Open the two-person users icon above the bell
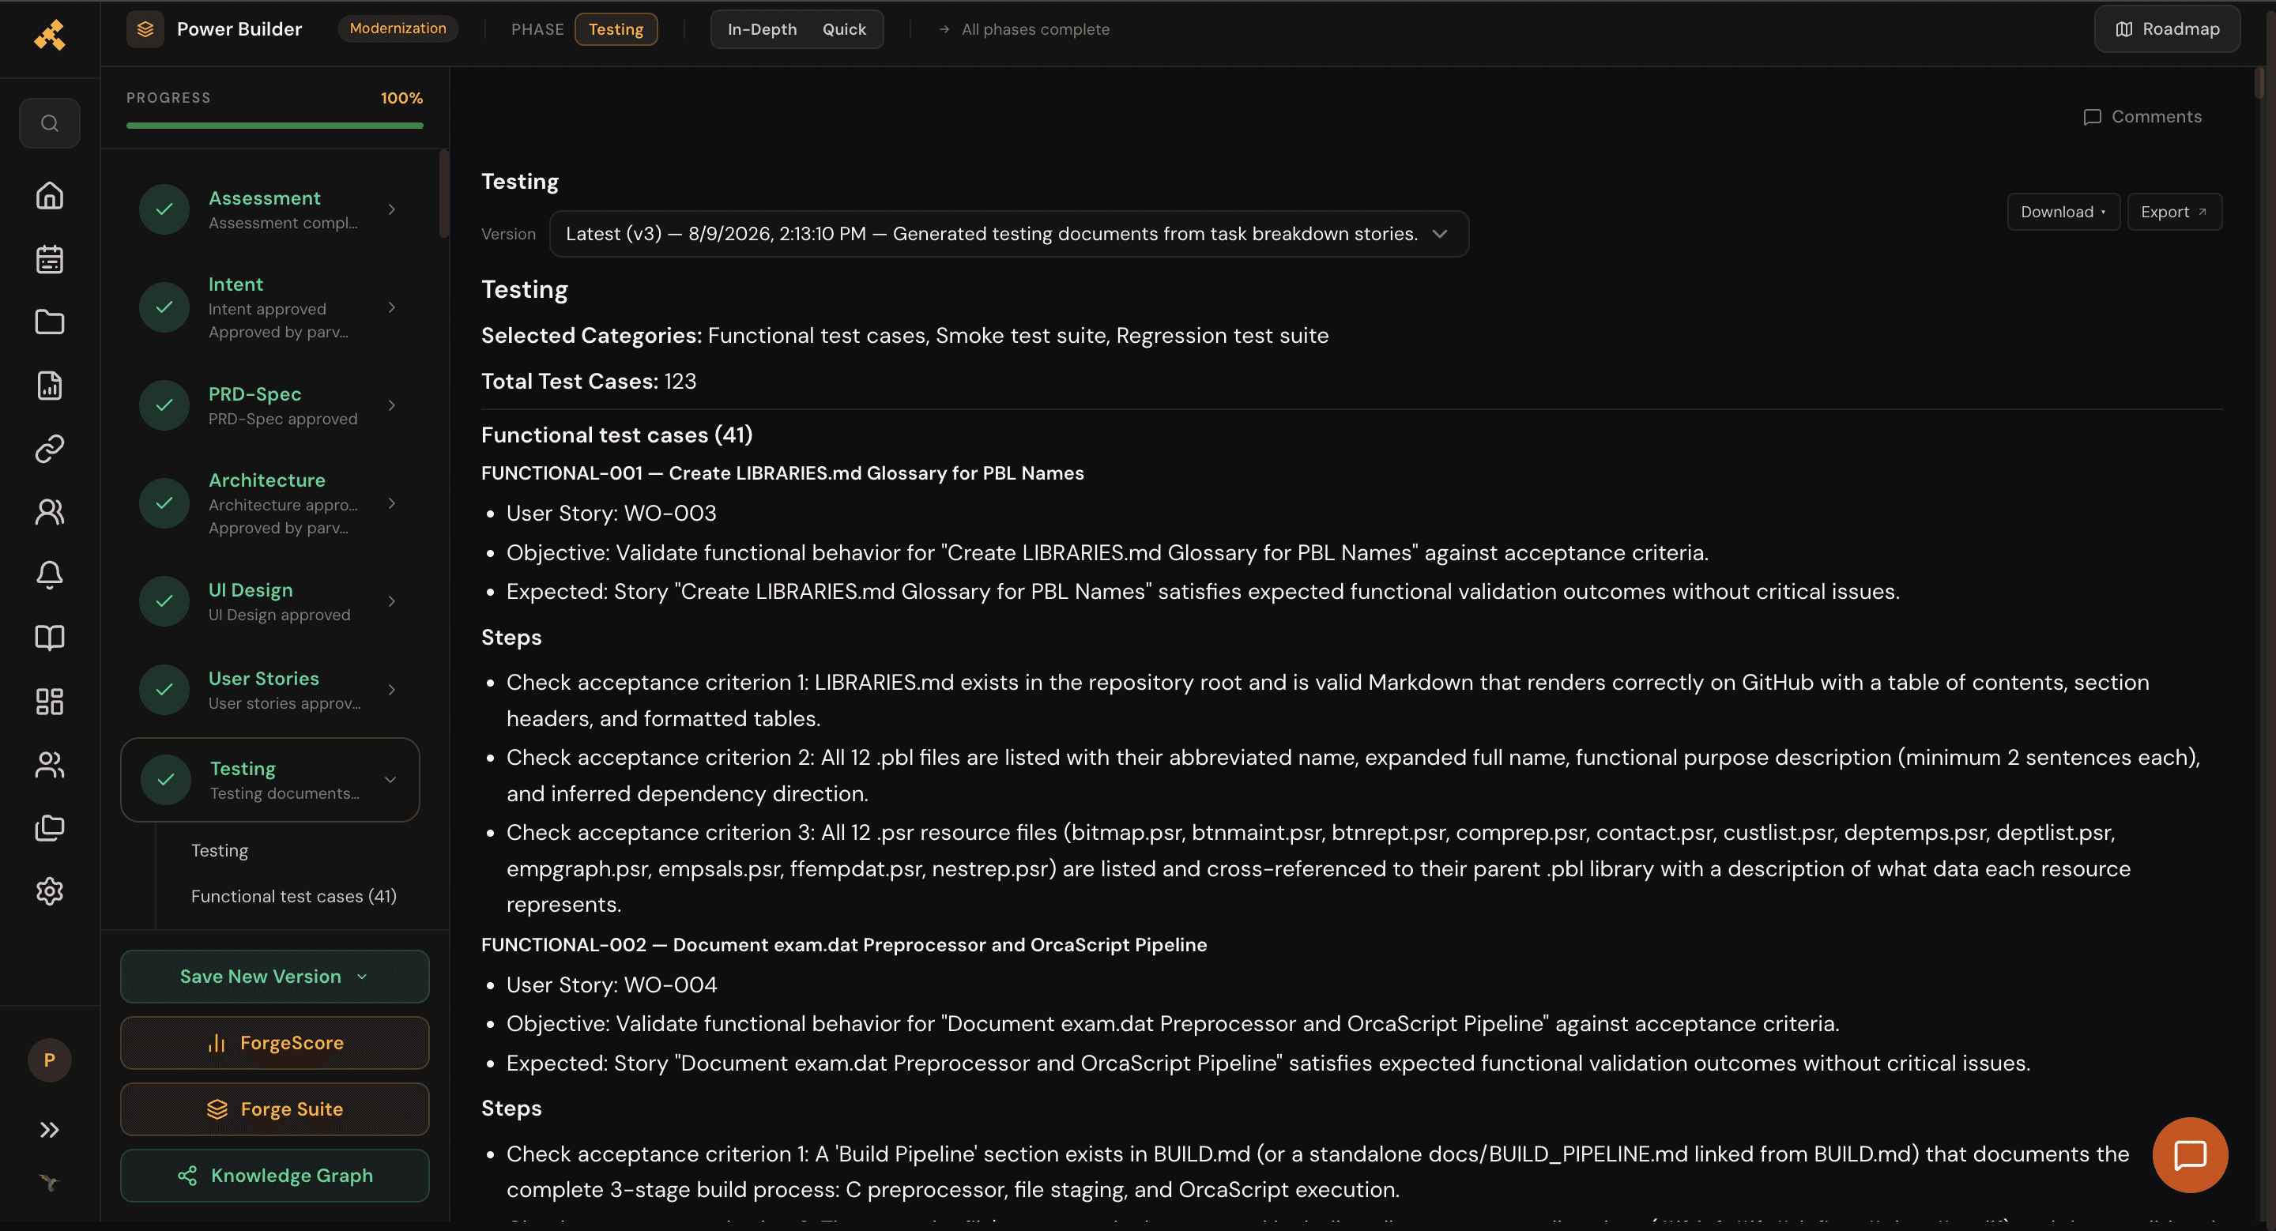 (x=50, y=512)
